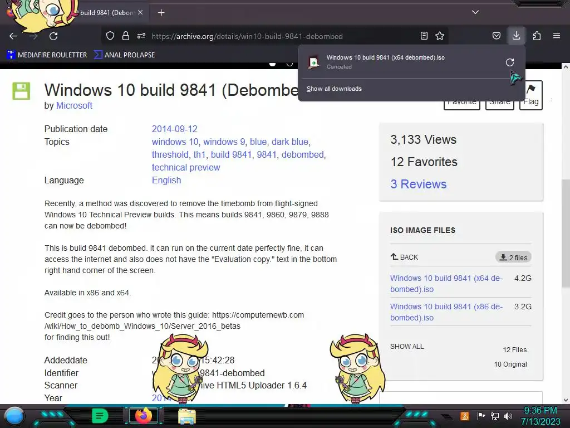The image size is (570, 428).
Task: Retry the canceled ISO download
Action: click(x=510, y=62)
